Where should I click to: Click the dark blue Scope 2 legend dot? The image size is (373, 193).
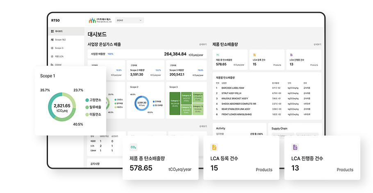[154, 101]
